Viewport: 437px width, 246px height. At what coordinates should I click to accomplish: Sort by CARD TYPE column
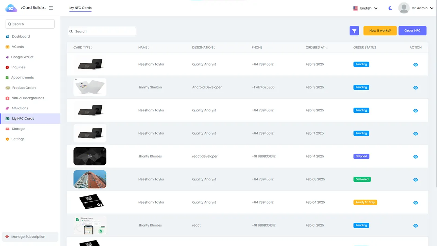83,47
